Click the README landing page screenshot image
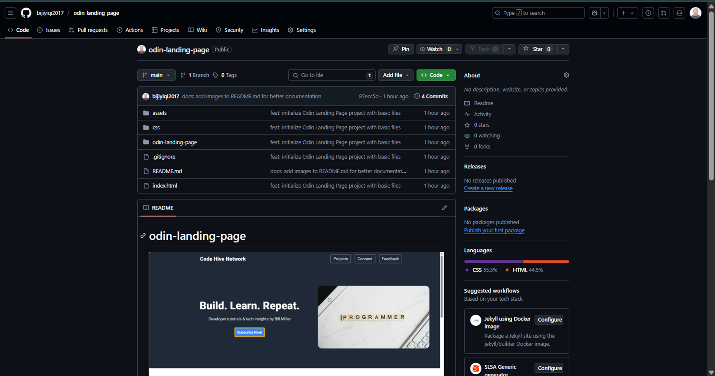The height and width of the screenshot is (376, 715). click(296, 314)
